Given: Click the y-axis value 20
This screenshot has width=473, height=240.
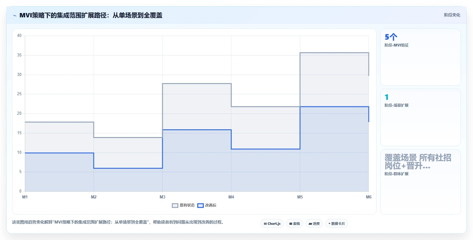Looking at the screenshot, I should point(19,113).
